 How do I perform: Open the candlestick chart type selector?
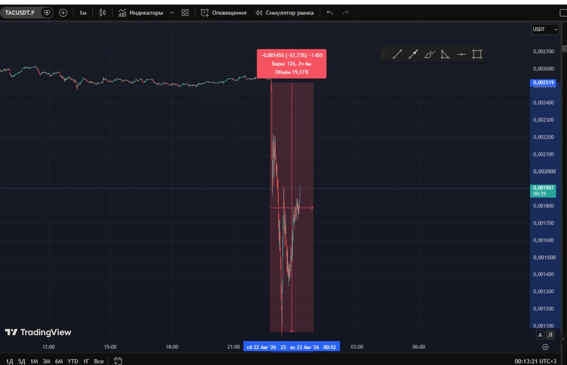point(102,13)
